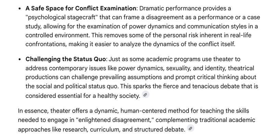Click the source link icon after "healthy society."
The height and width of the screenshot is (140, 271).
tap(145, 96)
